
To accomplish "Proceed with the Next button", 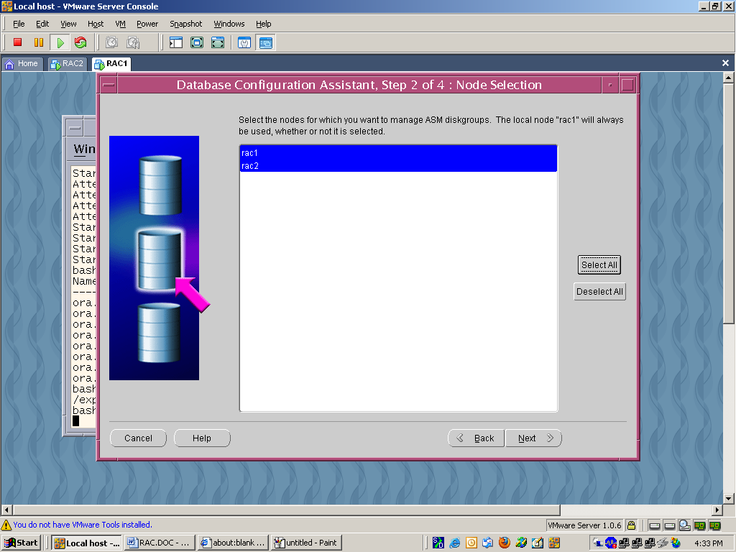I will tap(534, 438).
